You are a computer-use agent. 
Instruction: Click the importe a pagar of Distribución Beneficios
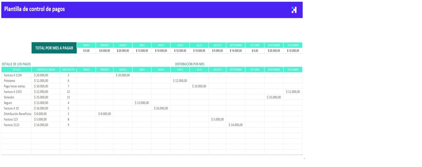pyautogui.click(x=46, y=114)
